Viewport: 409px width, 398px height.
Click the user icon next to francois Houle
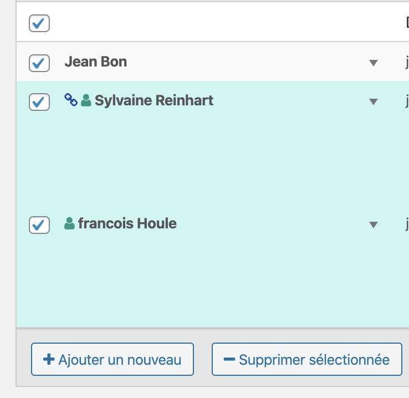click(69, 224)
